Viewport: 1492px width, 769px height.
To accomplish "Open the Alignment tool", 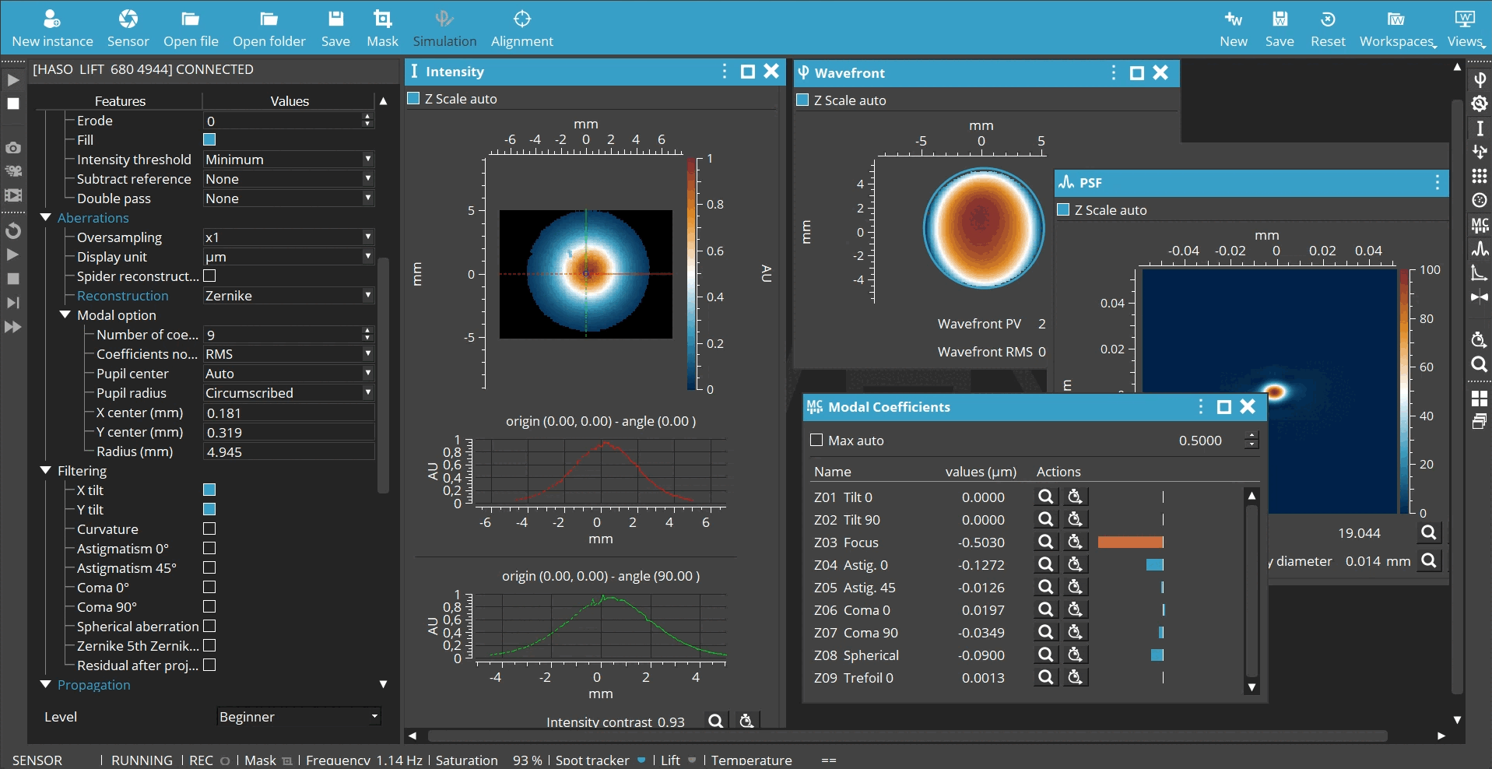I will (x=522, y=29).
